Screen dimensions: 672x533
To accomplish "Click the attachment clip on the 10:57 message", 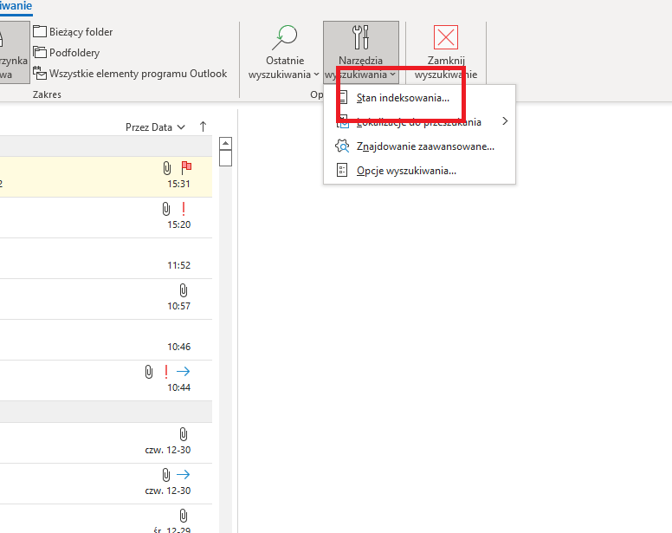I will point(184,290).
